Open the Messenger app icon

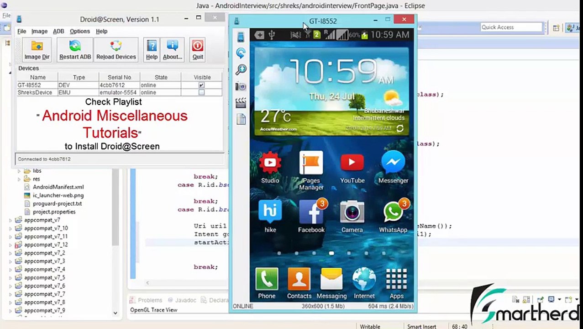pos(393,167)
